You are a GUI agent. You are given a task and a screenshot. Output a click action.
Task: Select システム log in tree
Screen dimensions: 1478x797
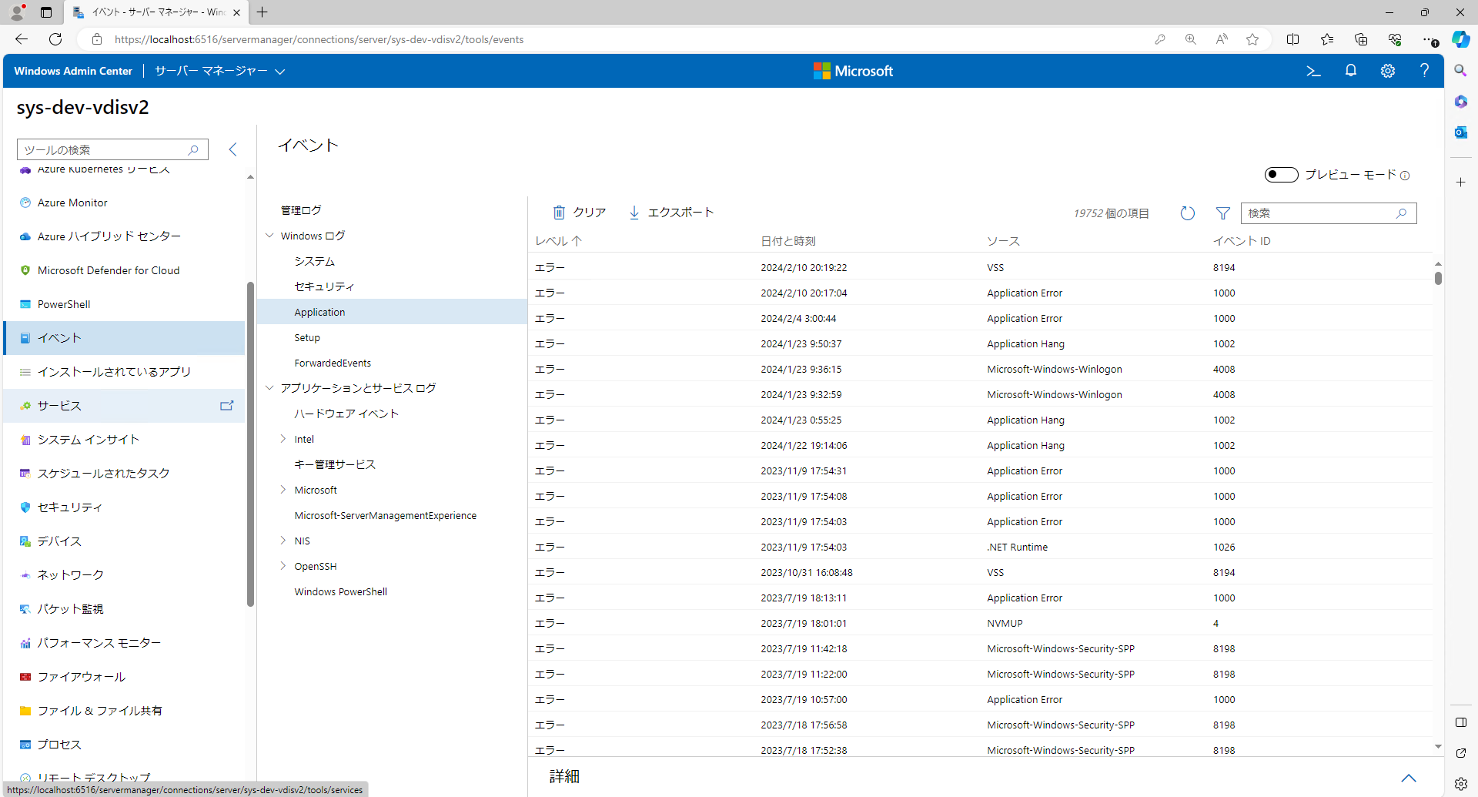pyautogui.click(x=314, y=261)
